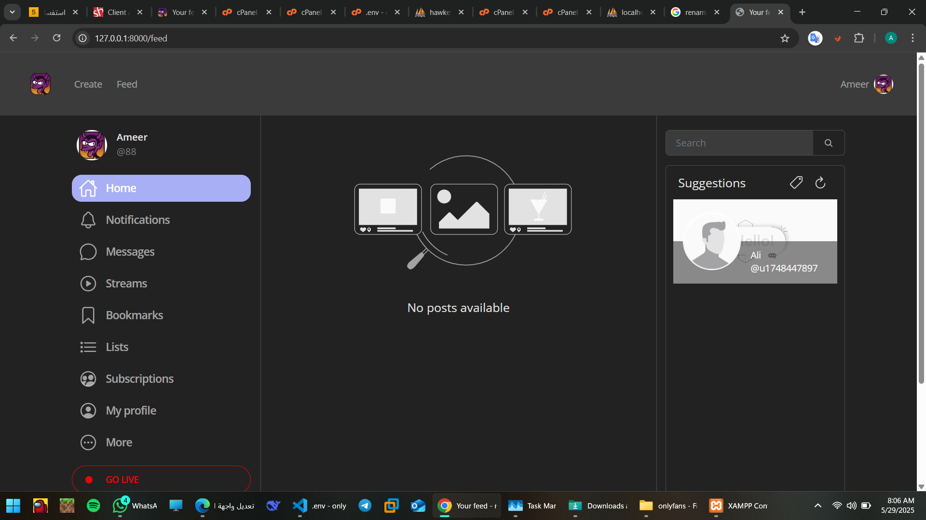Click the Ameer profile avatar in sidebar
This screenshot has width=926, height=520.
tap(92, 145)
